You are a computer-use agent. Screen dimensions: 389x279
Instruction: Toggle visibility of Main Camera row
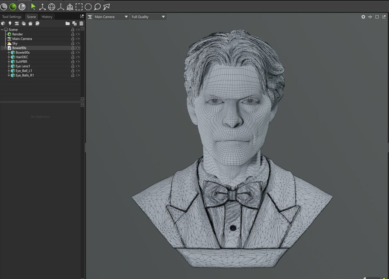click(78, 39)
